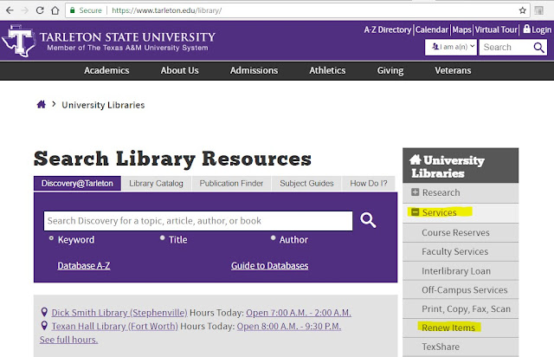Open the Calendar link
554x357 pixels.
click(432, 29)
